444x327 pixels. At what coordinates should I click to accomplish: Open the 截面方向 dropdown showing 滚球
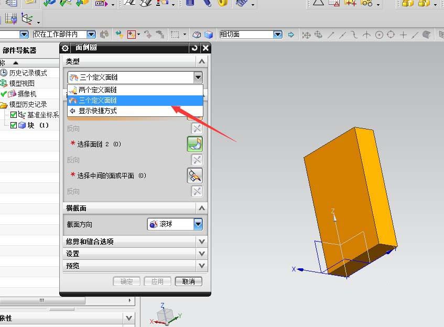click(198, 224)
